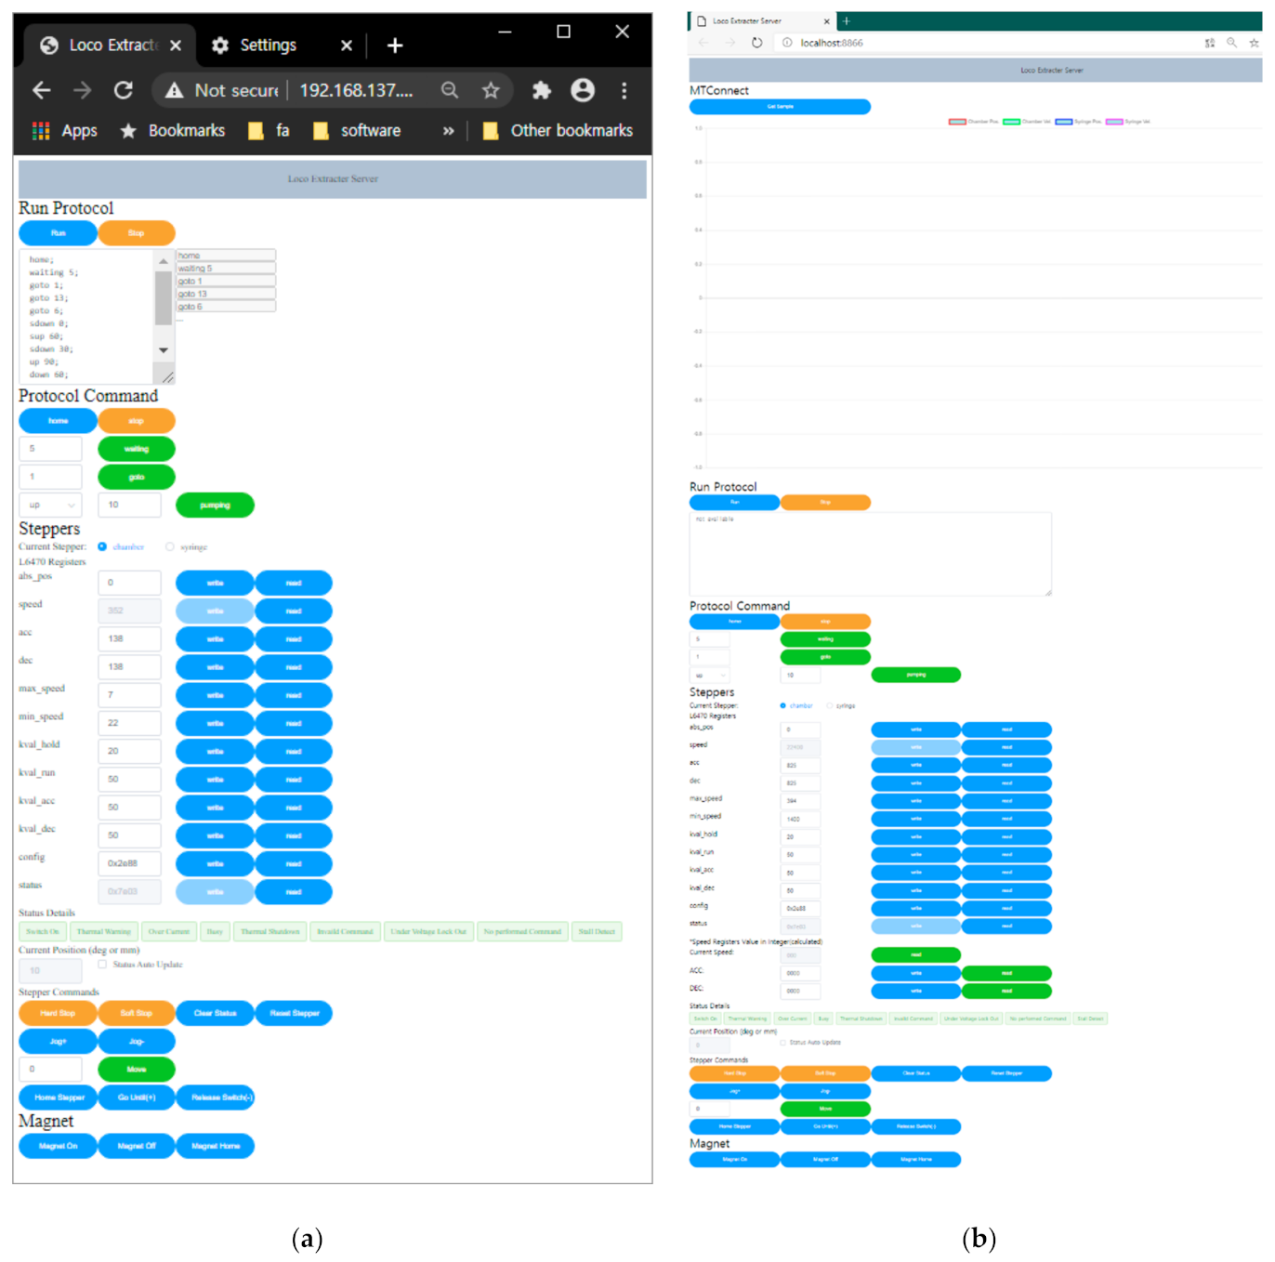Open the 'software' bookmarks folder

(358, 131)
